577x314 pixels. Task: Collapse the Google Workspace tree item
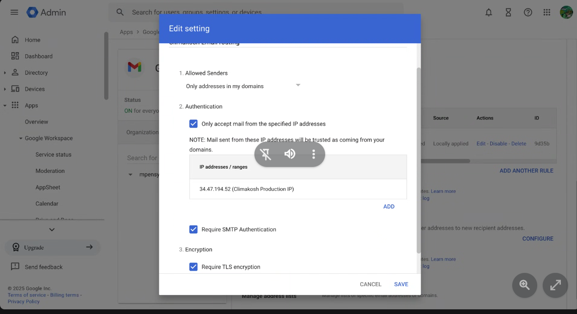pos(21,139)
